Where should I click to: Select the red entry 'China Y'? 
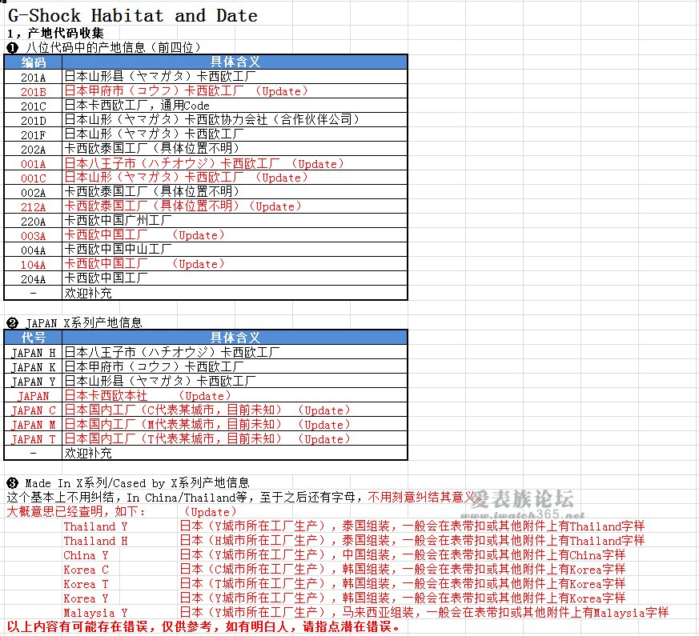(x=86, y=555)
